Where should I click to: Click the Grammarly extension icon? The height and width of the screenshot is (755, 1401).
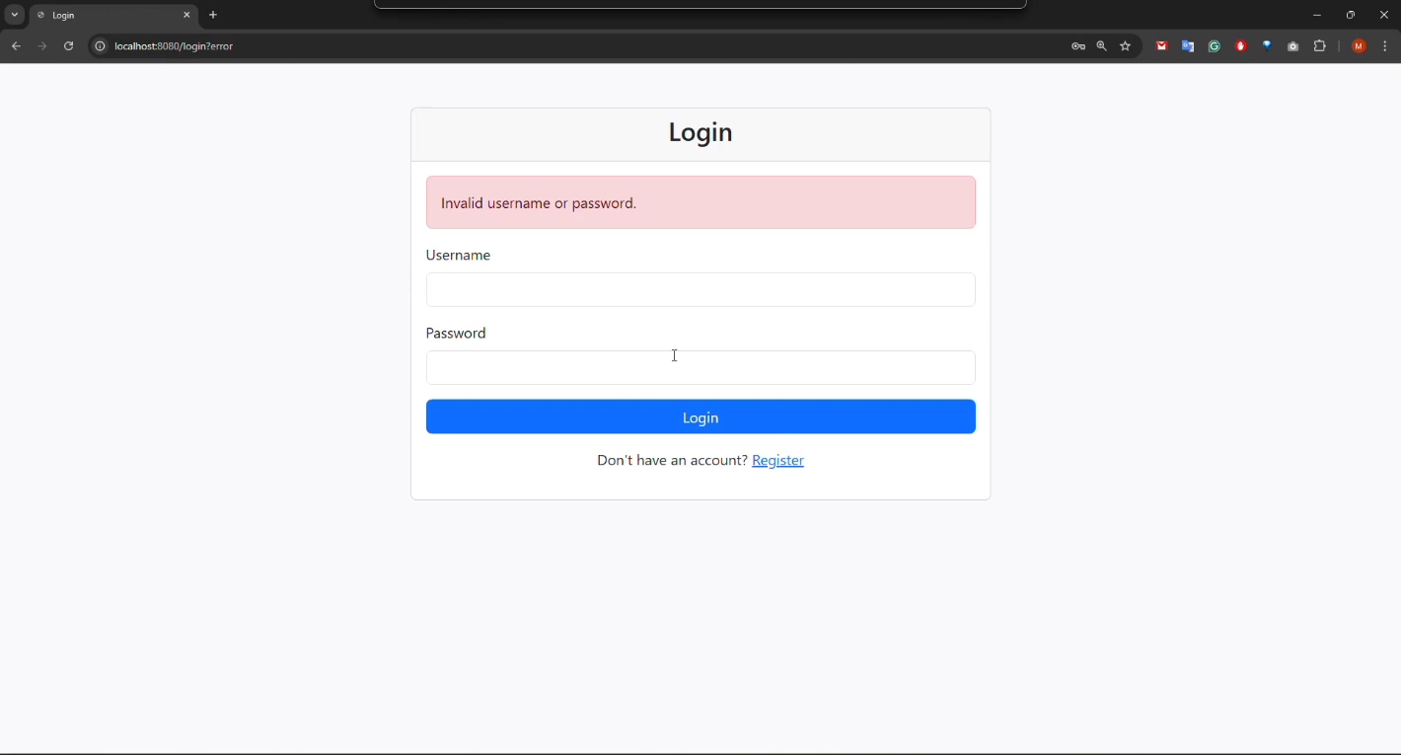(x=1215, y=46)
